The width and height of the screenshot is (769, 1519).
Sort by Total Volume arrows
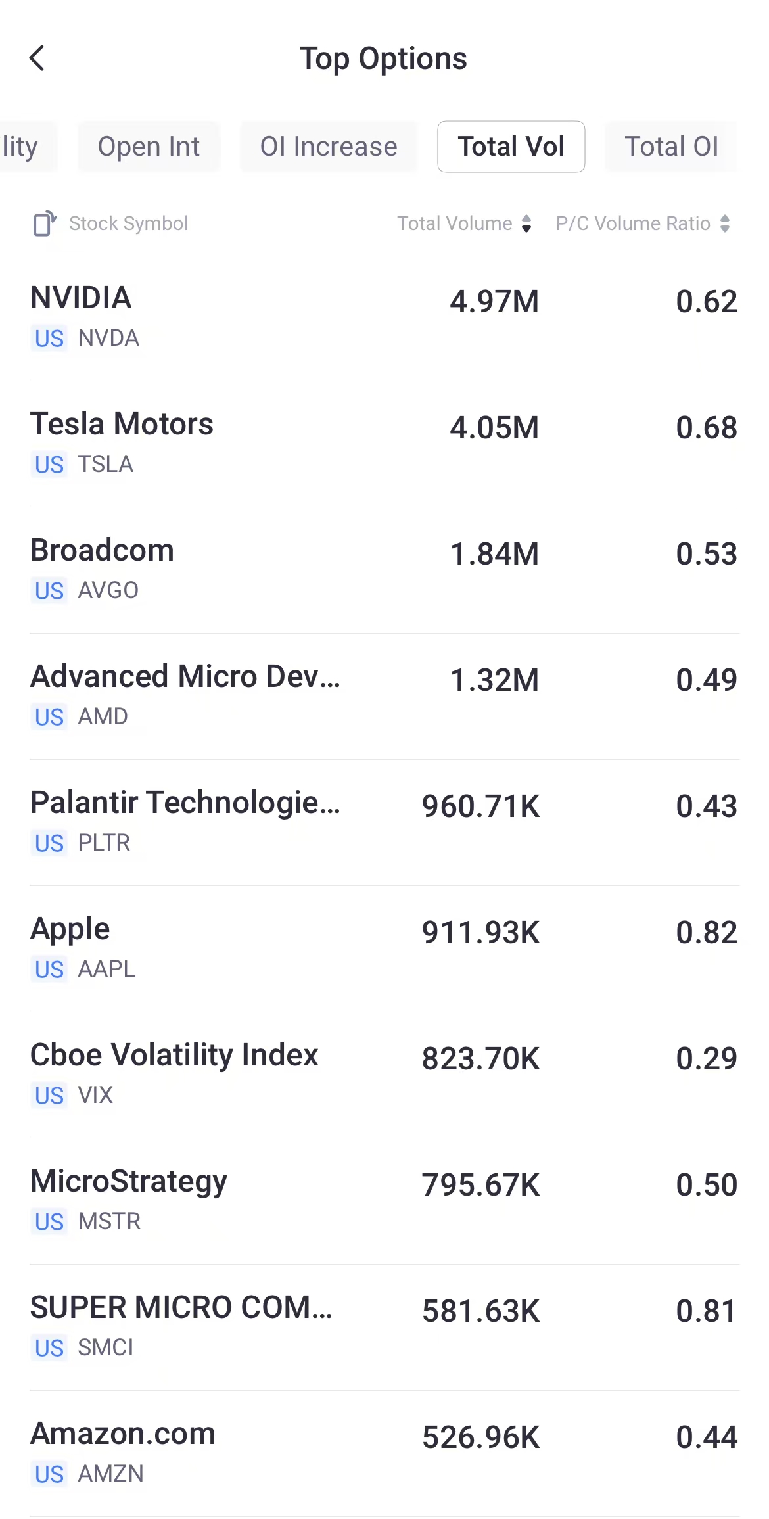[x=526, y=223]
